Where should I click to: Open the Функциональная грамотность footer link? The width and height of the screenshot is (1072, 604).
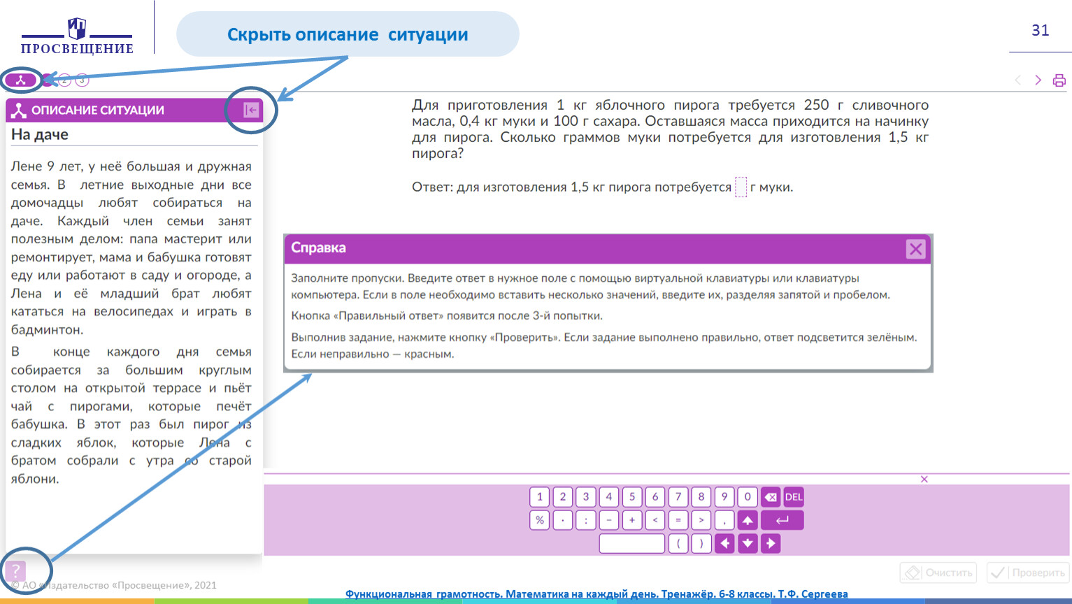[x=596, y=594]
